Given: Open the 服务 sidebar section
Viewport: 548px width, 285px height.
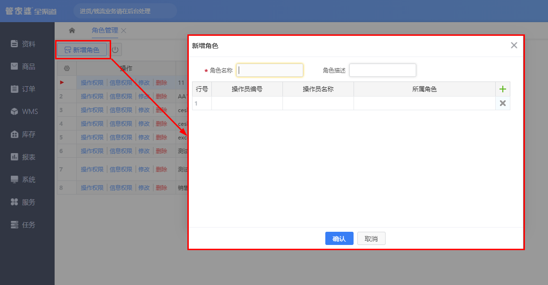Looking at the screenshot, I should tap(23, 202).
